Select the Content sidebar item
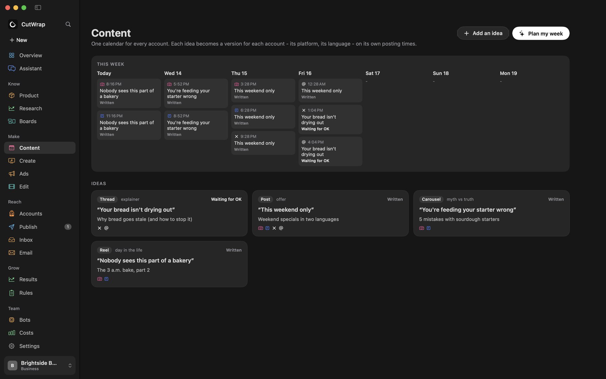The height and width of the screenshot is (379, 606). click(40, 148)
